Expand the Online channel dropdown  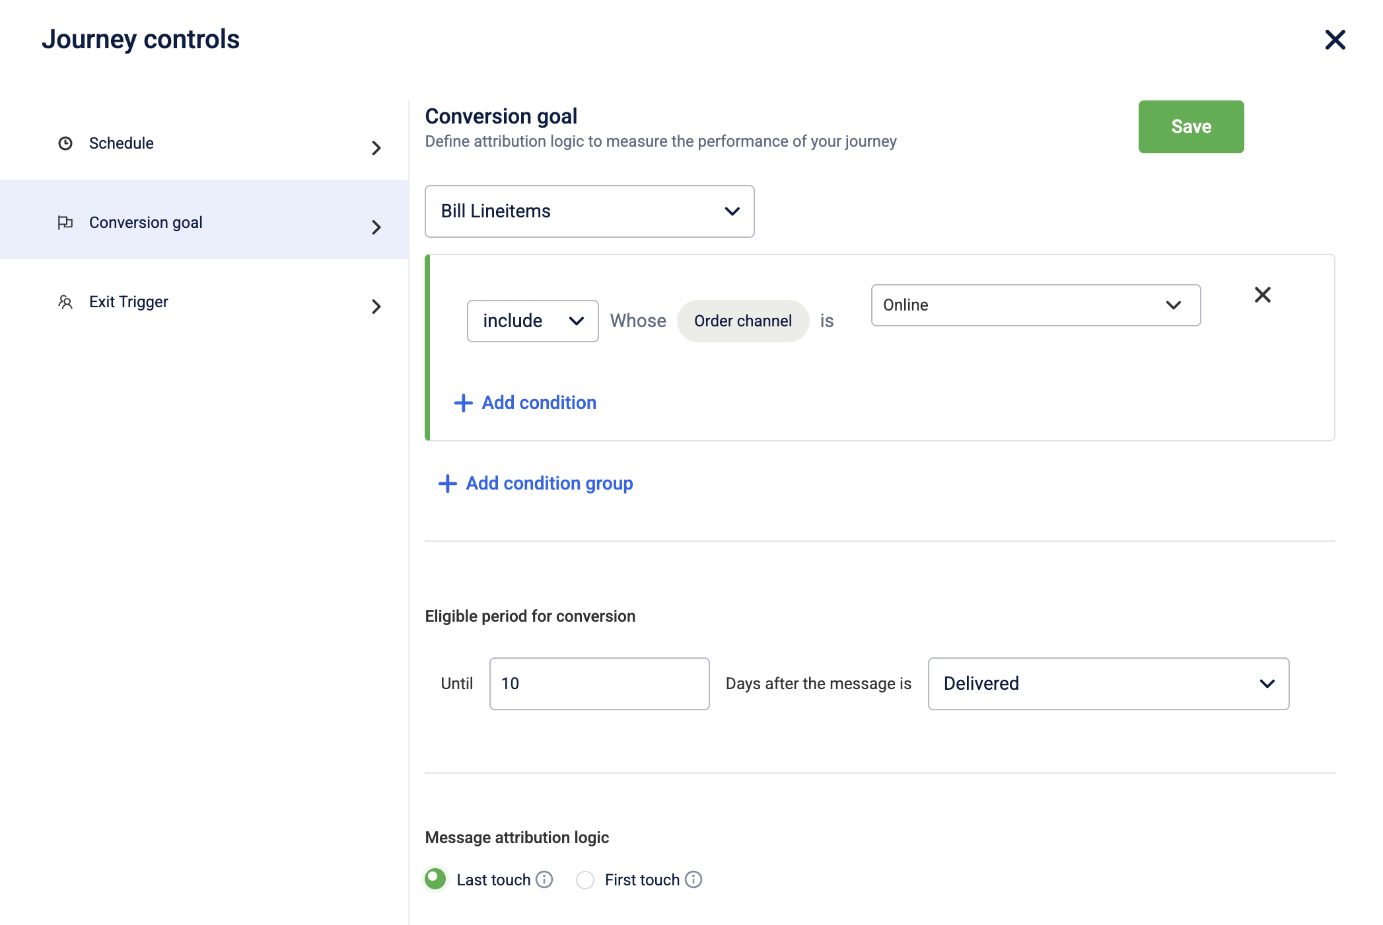(x=1035, y=305)
